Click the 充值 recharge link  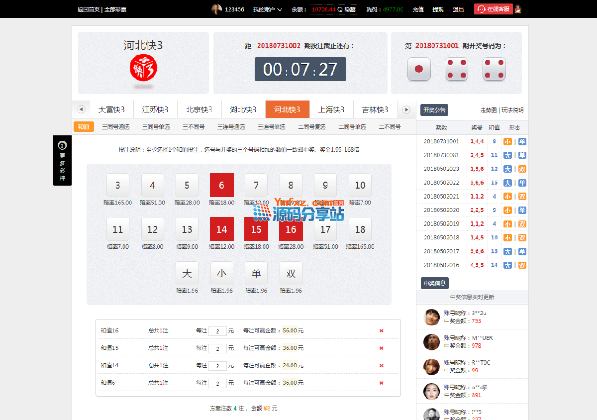pos(418,9)
